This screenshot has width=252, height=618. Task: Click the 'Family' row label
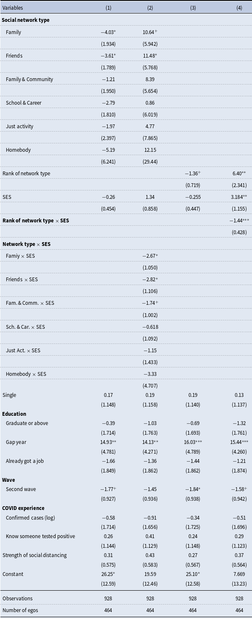tap(13, 32)
